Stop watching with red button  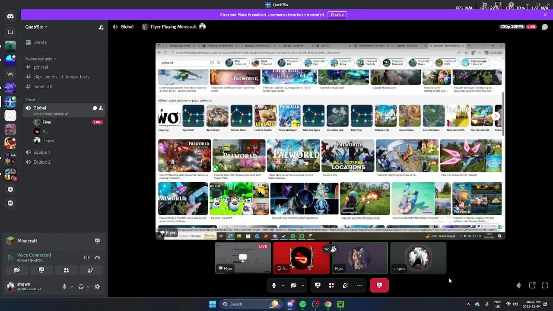click(379, 285)
